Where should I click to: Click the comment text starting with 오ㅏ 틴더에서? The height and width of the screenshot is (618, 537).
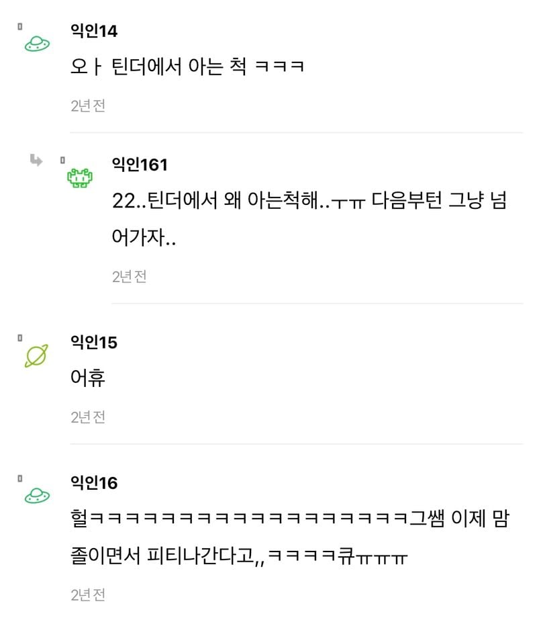(x=188, y=67)
